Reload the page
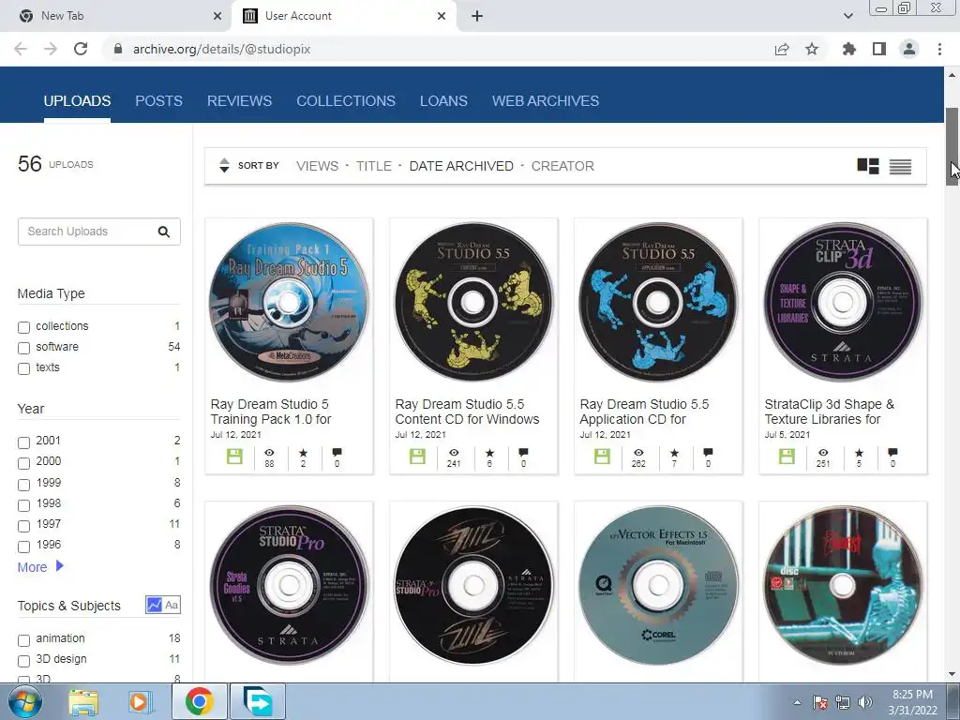This screenshot has height=720, width=960. coord(81,49)
